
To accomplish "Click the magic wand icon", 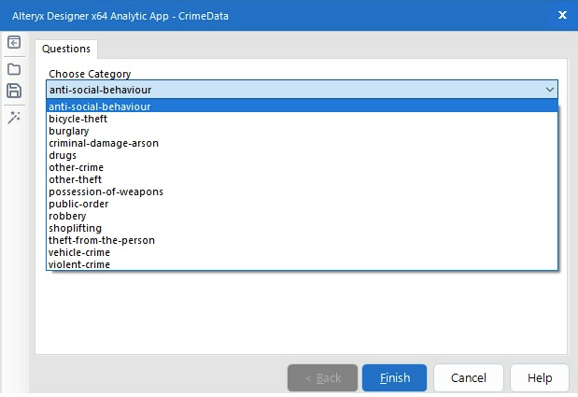I will [x=14, y=117].
